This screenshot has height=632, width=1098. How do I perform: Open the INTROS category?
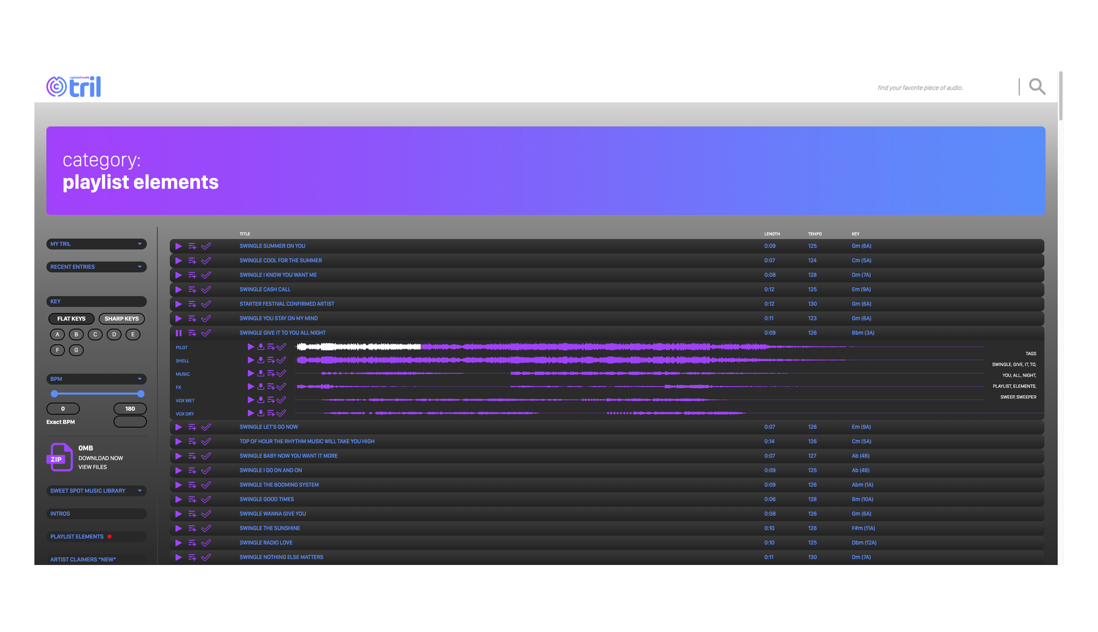coord(97,514)
